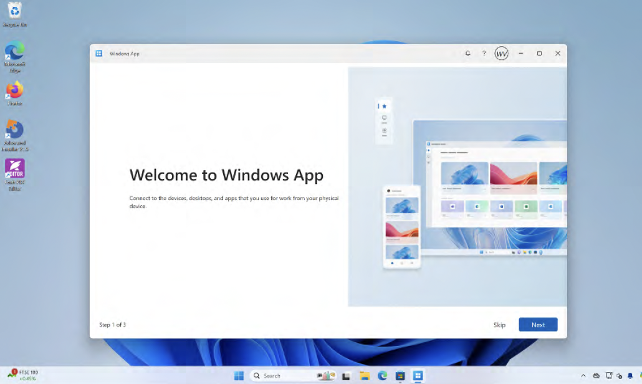642x384 pixels.
Task: Select the Foxit PDF Editor desktop shortcut
Action: [15, 175]
